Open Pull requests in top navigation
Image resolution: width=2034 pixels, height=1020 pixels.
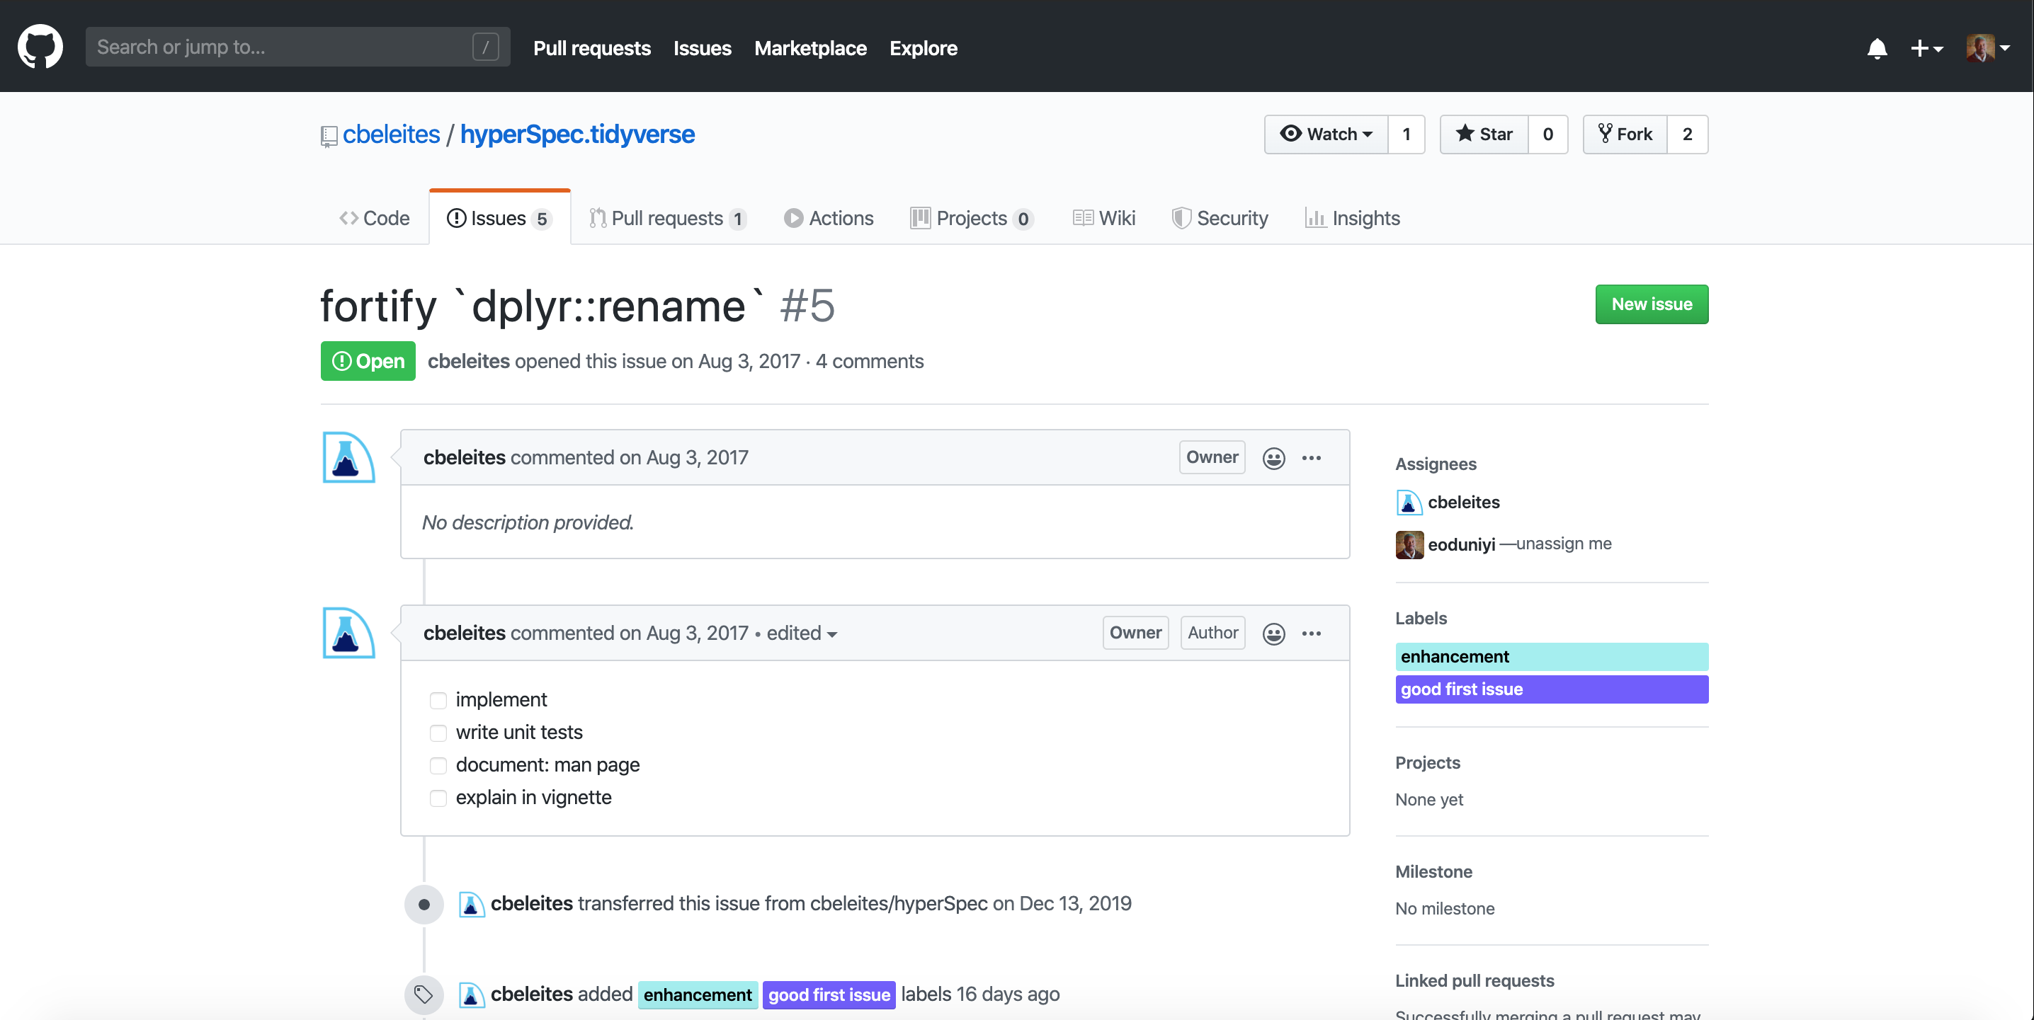592,48
